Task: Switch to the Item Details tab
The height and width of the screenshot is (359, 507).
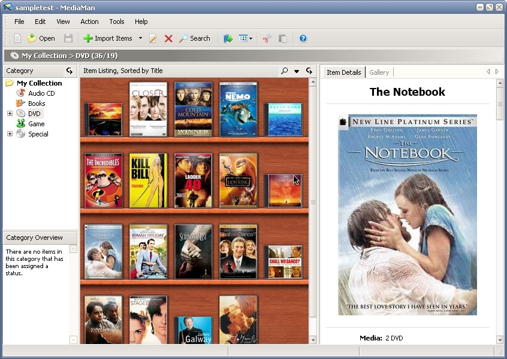Action: (344, 72)
